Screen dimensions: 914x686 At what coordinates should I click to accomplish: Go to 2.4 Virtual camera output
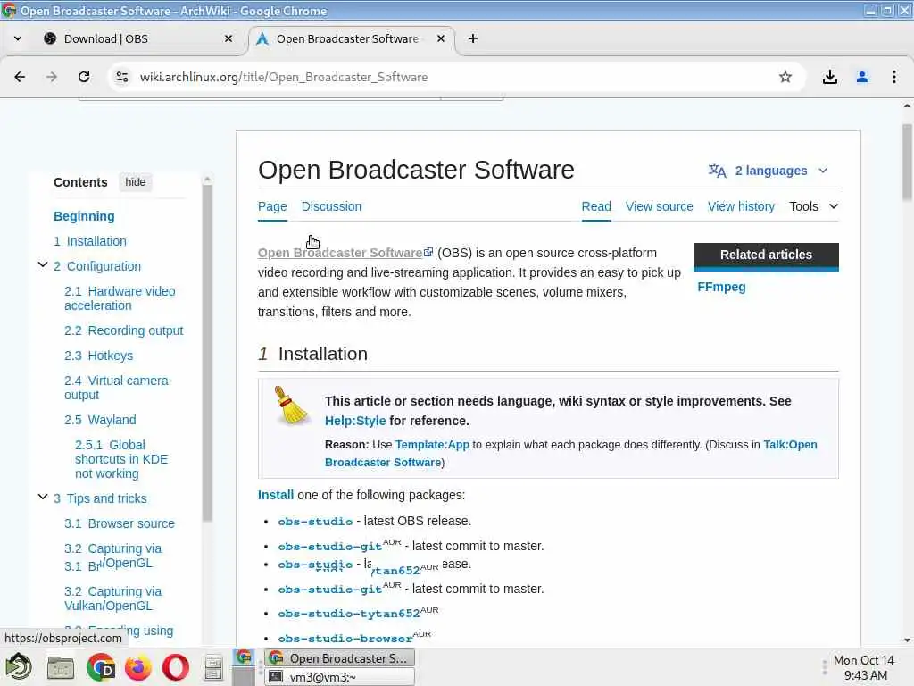pos(116,388)
